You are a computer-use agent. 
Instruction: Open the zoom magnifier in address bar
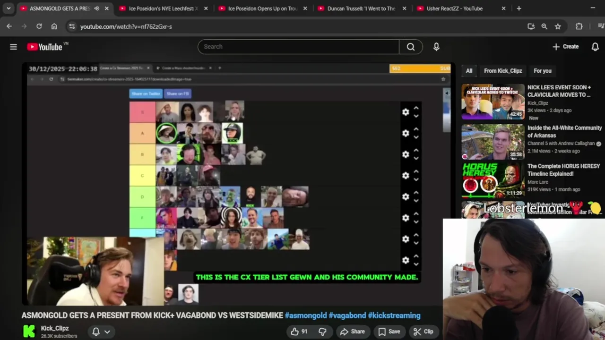tap(544, 26)
